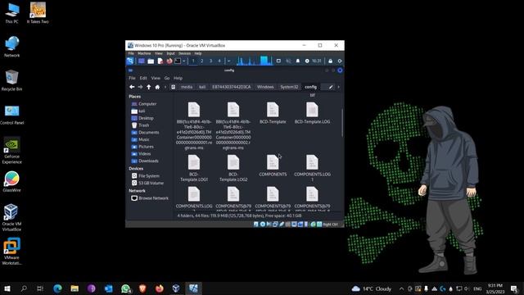
Task: Show hidden tray icons chevron
Action: point(401,288)
